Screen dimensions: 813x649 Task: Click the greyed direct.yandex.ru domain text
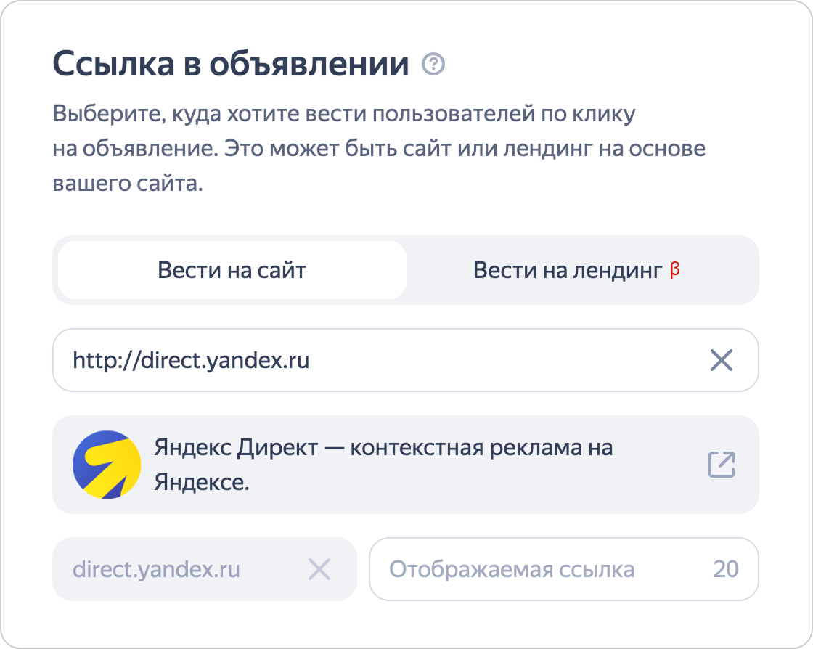point(156,569)
